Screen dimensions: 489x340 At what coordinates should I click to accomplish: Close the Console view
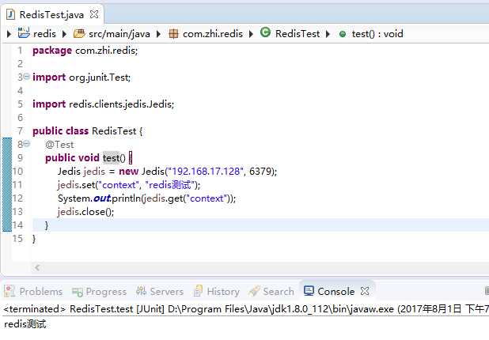pos(365,291)
